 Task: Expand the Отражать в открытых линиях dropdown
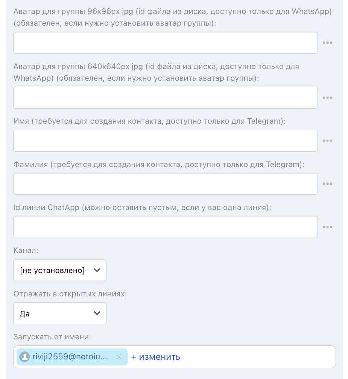(59, 313)
